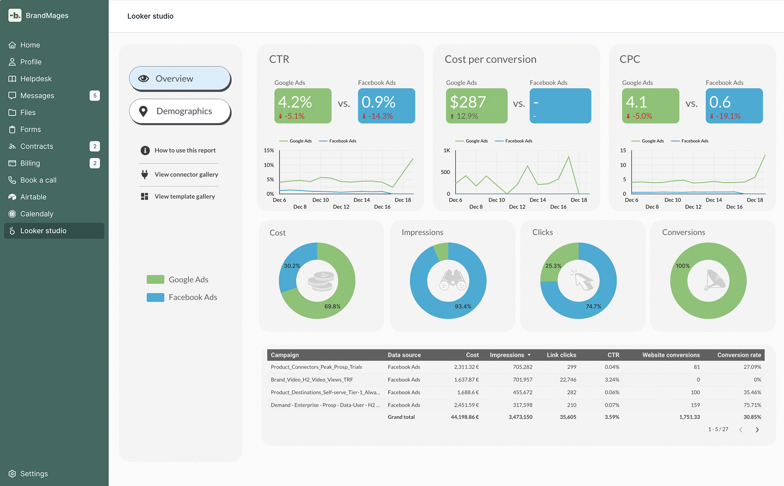
Task: Click the eye icon on Overview
Action: (x=144, y=78)
